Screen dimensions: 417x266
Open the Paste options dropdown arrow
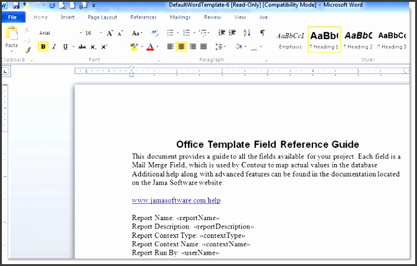click(11, 51)
